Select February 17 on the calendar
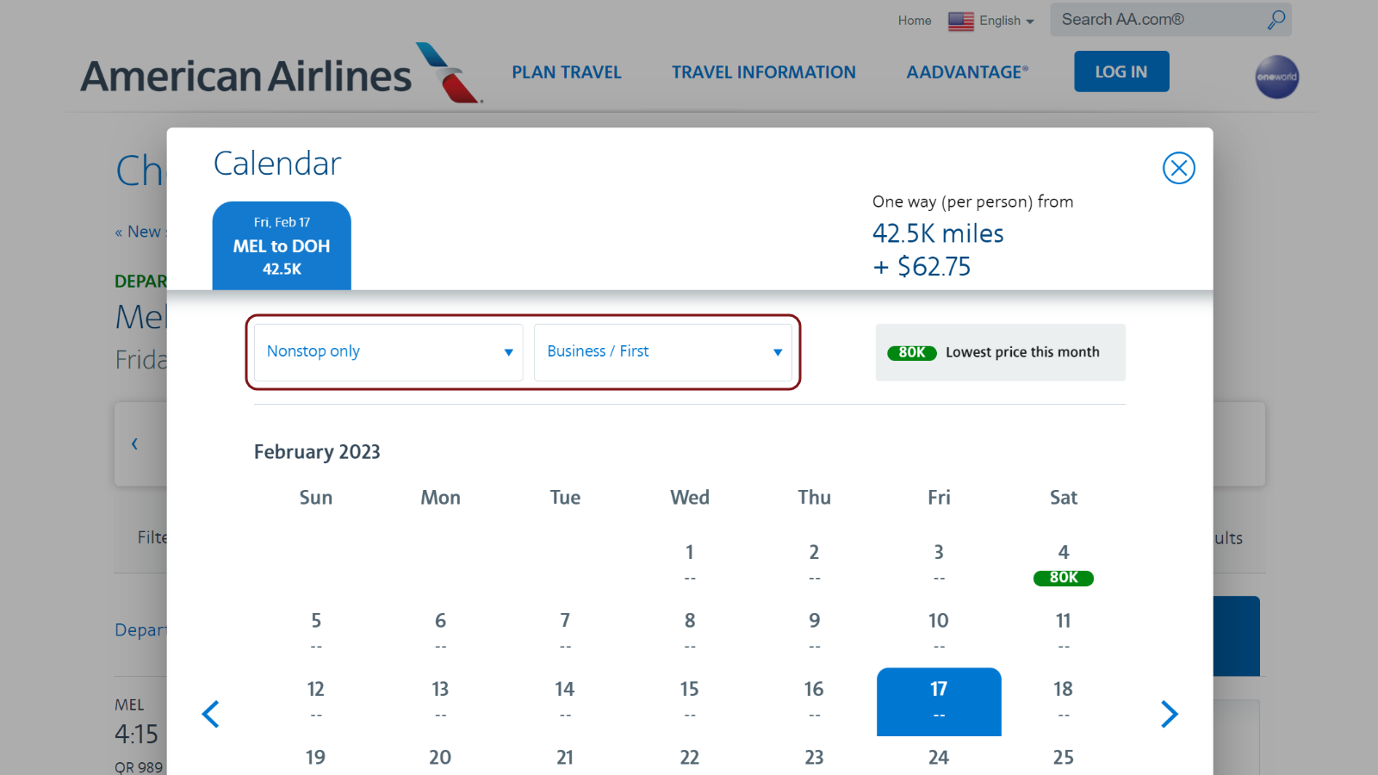This screenshot has width=1378, height=775. click(x=939, y=702)
